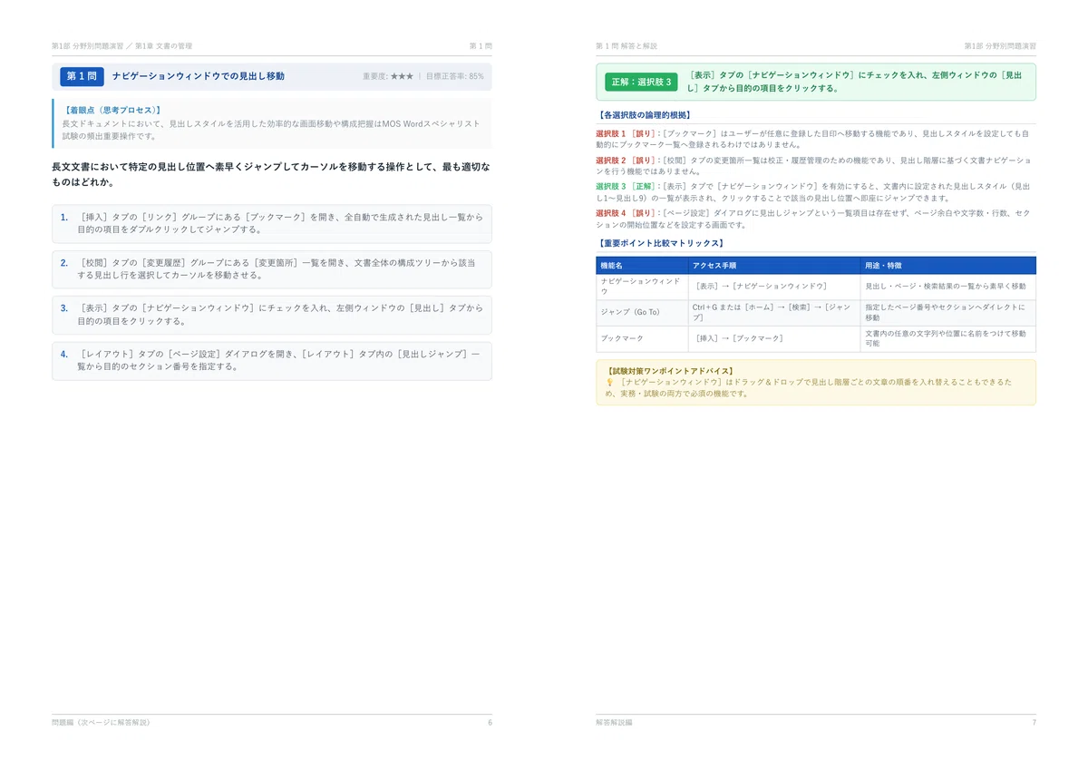Click page number 7

point(1034,723)
